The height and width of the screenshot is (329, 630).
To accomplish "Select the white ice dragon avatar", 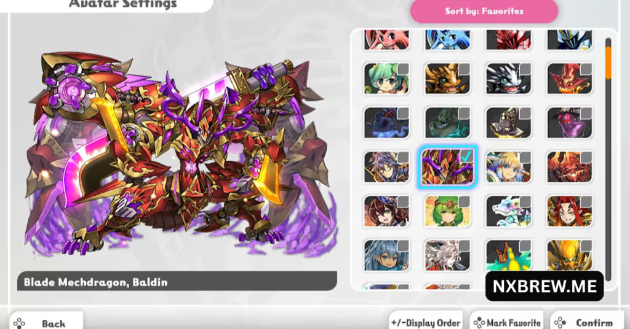I will tap(509, 211).
